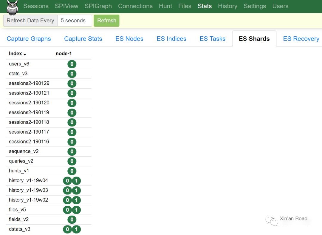This screenshot has height=235, width=322.
Task: Click shard 0 badge for sessions2-190121
Action: pos(72,93)
